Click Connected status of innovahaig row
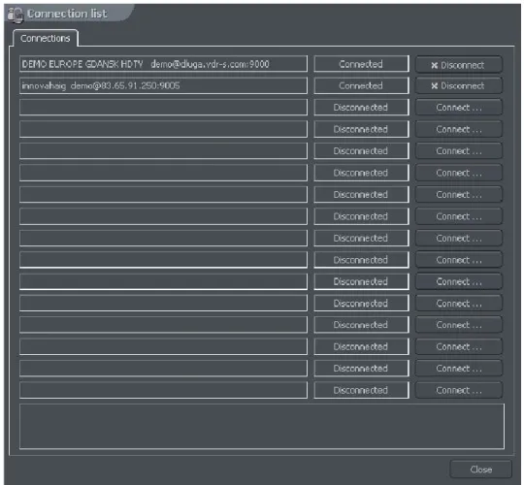Screen dimensions: 524x485 point(361,85)
